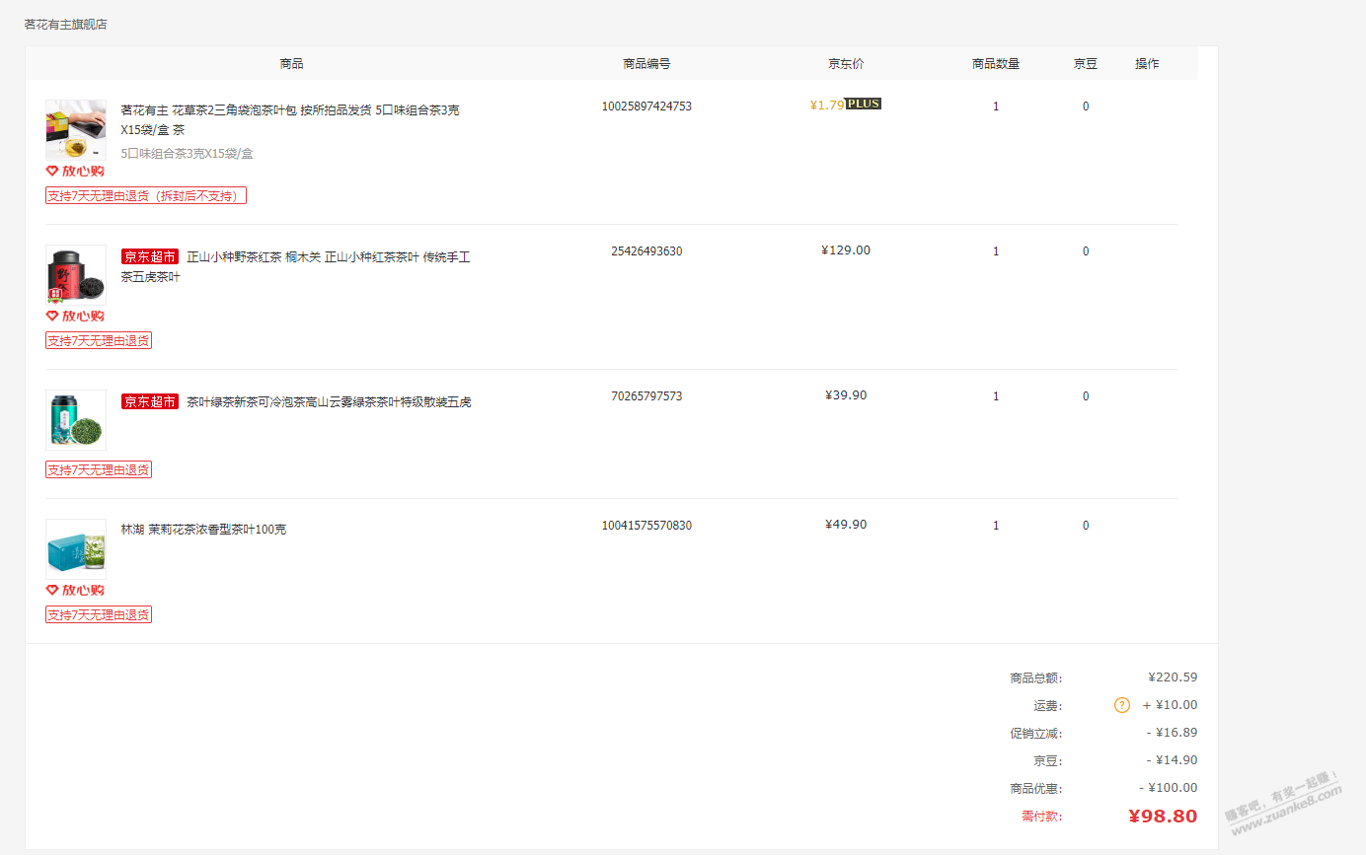Click the ¥1.79 price
The height and width of the screenshot is (855, 1366).
click(x=827, y=106)
